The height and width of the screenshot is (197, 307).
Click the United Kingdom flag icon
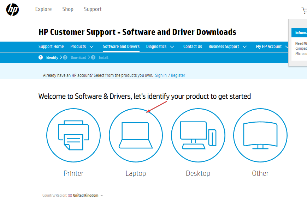point(70,196)
